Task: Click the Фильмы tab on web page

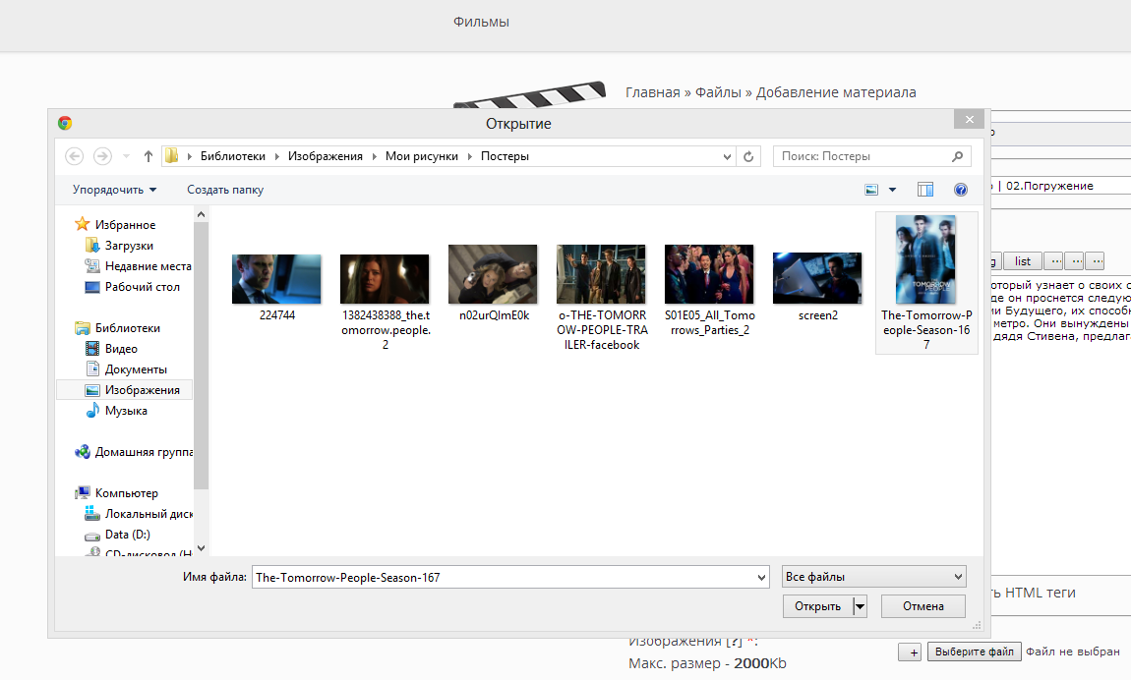Action: [481, 23]
